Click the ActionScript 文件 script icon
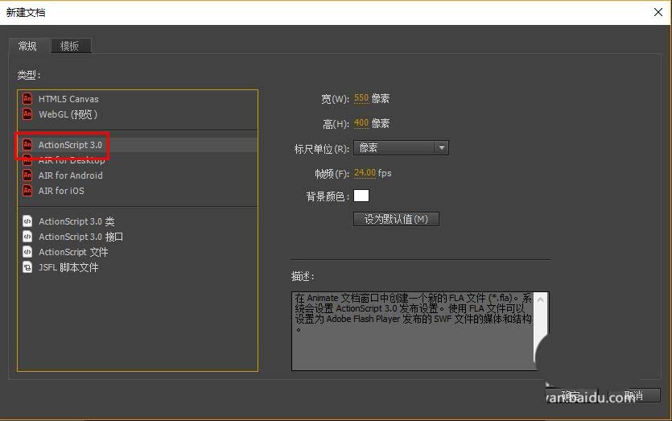 click(27, 252)
